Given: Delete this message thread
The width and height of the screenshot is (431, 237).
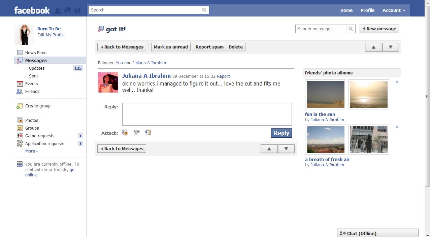Looking at the screenshot, I should point(236,47).
